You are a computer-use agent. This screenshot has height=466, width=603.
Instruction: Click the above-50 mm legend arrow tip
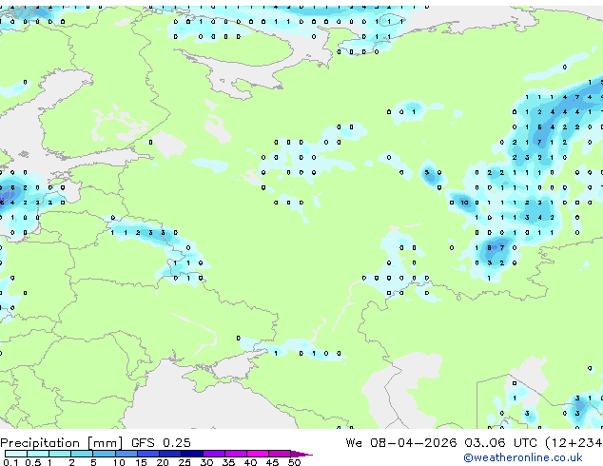pyautogui.click(x=301, y=454)
